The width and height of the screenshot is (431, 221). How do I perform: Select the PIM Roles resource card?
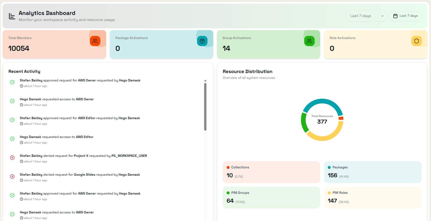pos(373,197)
